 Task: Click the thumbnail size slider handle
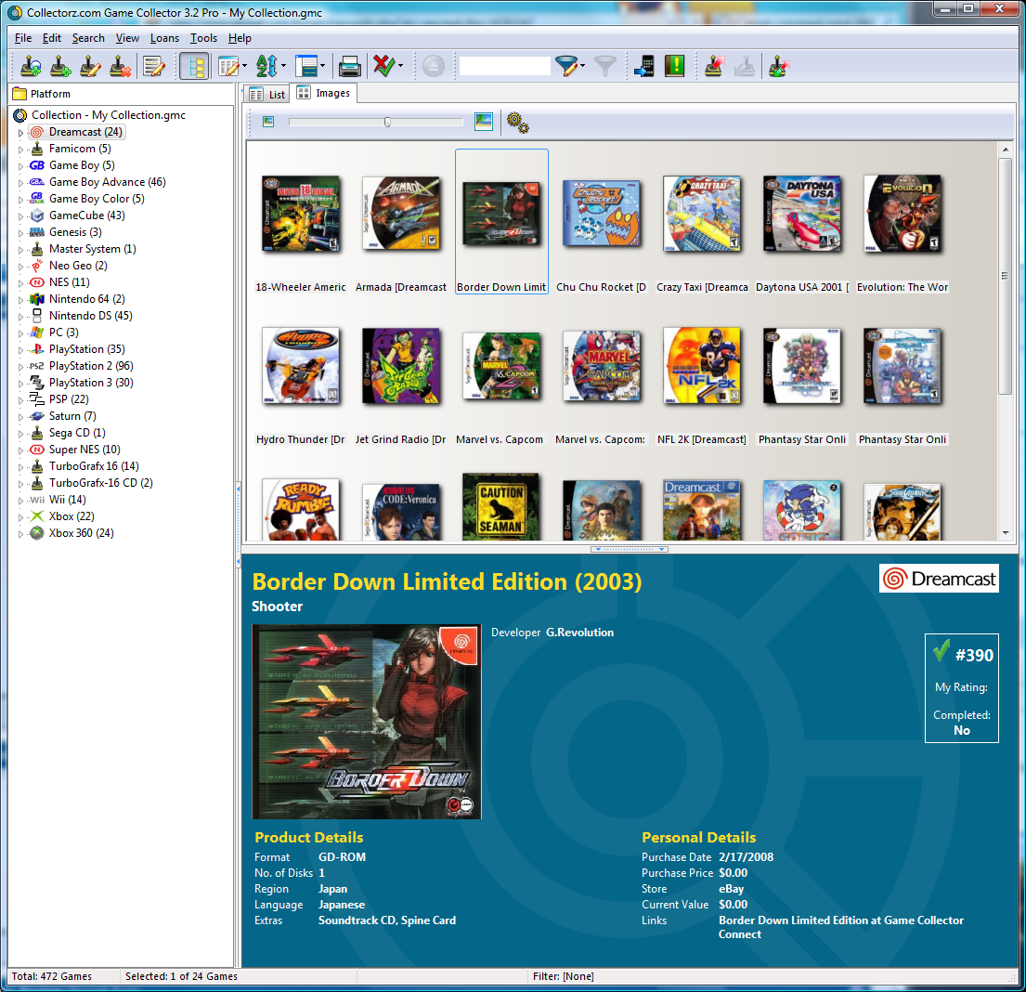387,122
